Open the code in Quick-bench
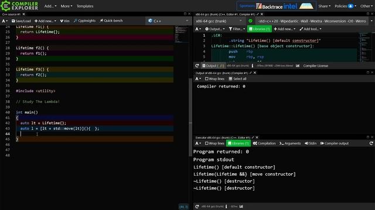Screen dimensions: 375x210 pos(111,21)
